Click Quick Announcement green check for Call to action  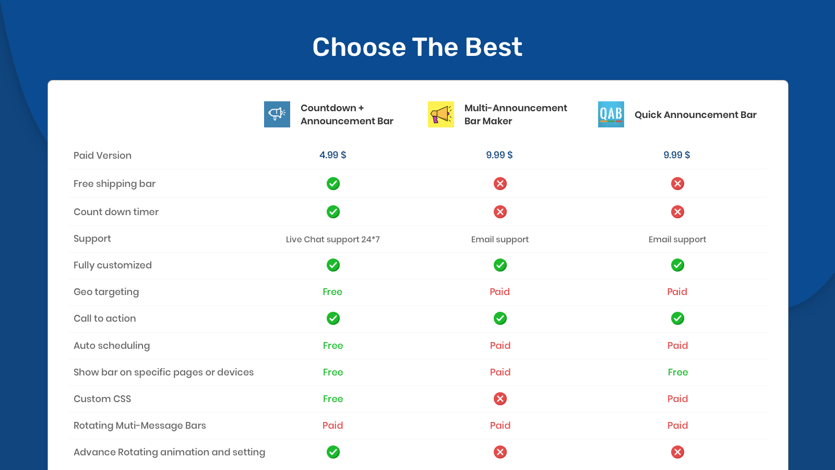677,319
